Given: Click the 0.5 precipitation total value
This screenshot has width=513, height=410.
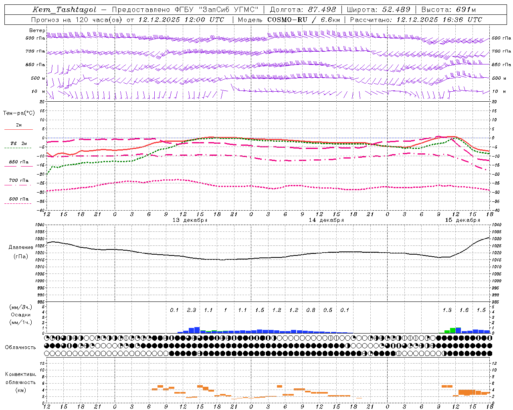Looking at the screenshot, I should point(328,310).
